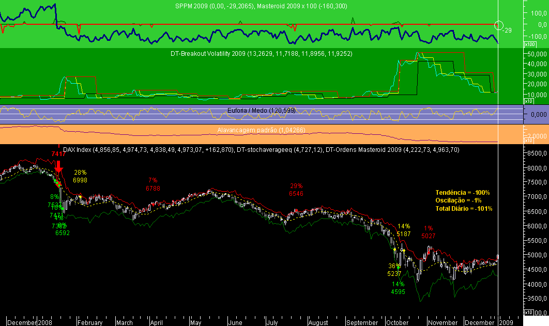
Task: Select the Total Diário = -101% text
Action: tap(464, 209)
